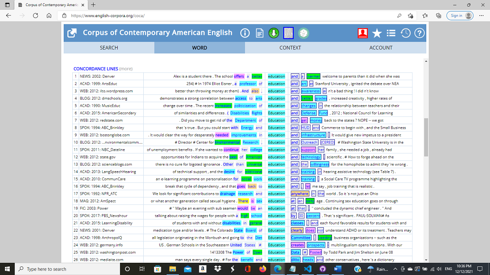The width and height of the screenshot is (490, 275).
Task: Open source NEWS: 2002: Denver in row 1
Action: click(97, 76)
